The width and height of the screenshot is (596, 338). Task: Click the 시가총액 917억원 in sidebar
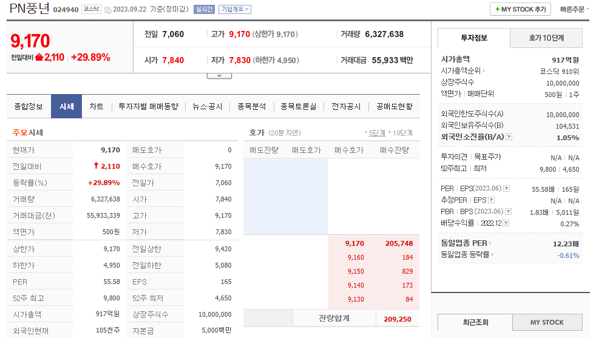click(565, 59)
